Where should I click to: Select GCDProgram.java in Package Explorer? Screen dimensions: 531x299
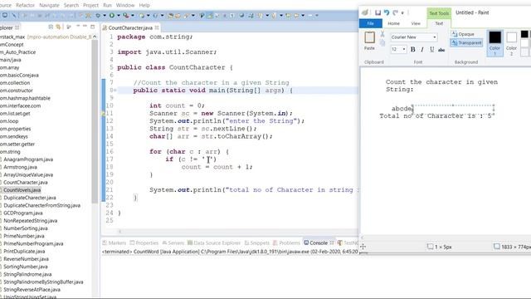(x=23, y=213)
